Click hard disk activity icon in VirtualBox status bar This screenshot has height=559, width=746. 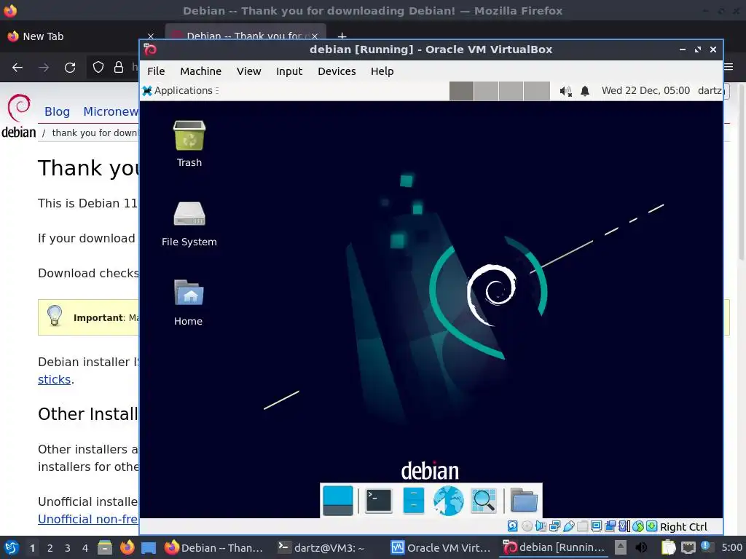point(512,526)
